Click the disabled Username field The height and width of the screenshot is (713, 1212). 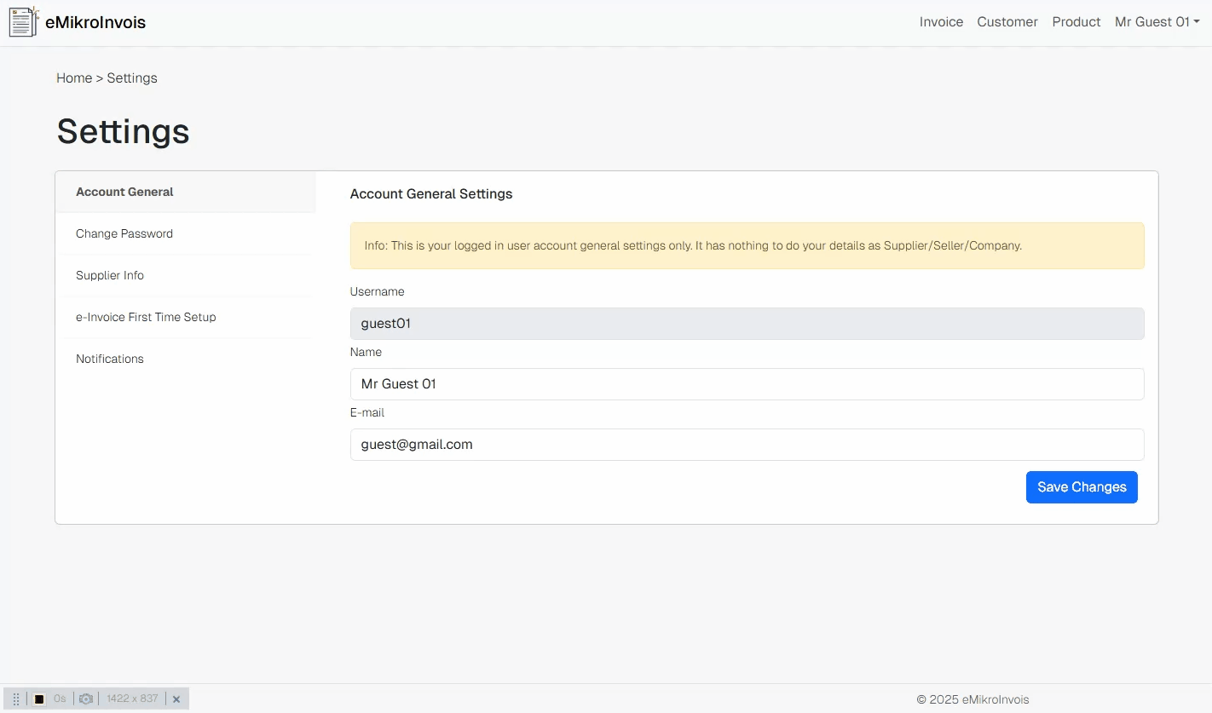747,324
